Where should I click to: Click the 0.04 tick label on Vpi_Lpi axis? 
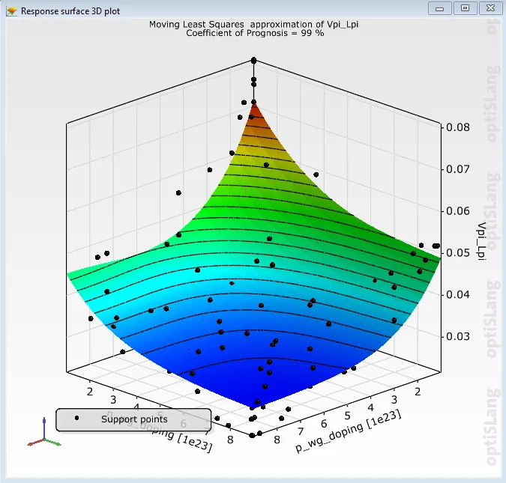pos(457,295)
